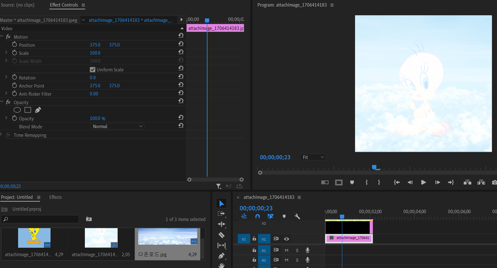
Task: Select the Pen tool in tools panel
Action: coord(222,256)
